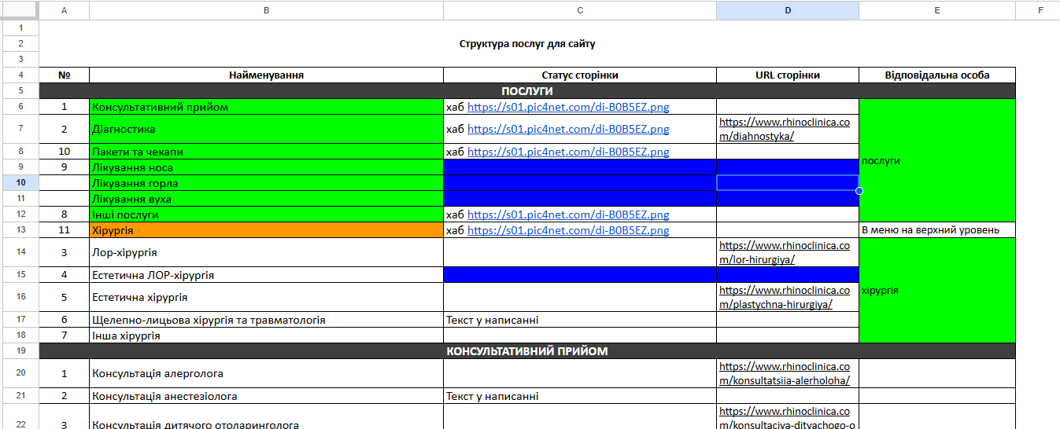Select the fill handle dot on cell D10
1060x429 pixels.
click(859, 191)
